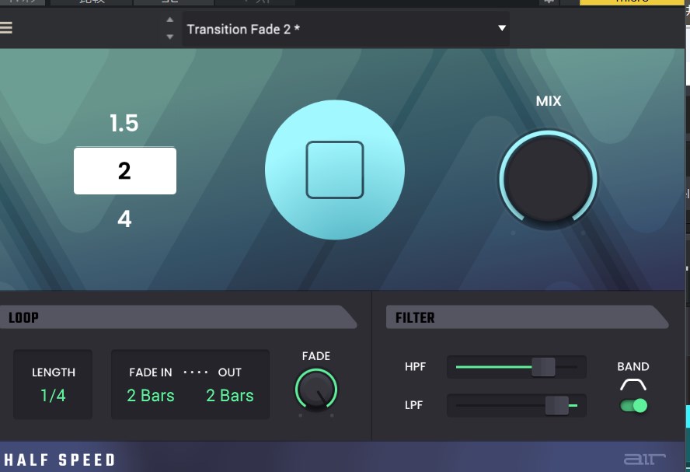This screenshot has height=472, width=690.
Task: Click the HPF slider handle
Action: tap(543, 367)
